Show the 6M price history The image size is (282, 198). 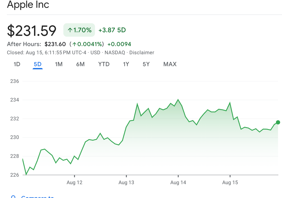tap(80, 64)
